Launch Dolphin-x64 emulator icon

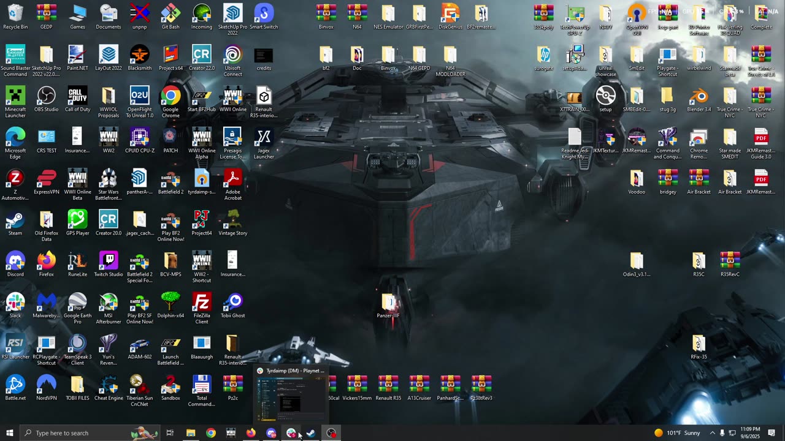(x=170, y=304)
